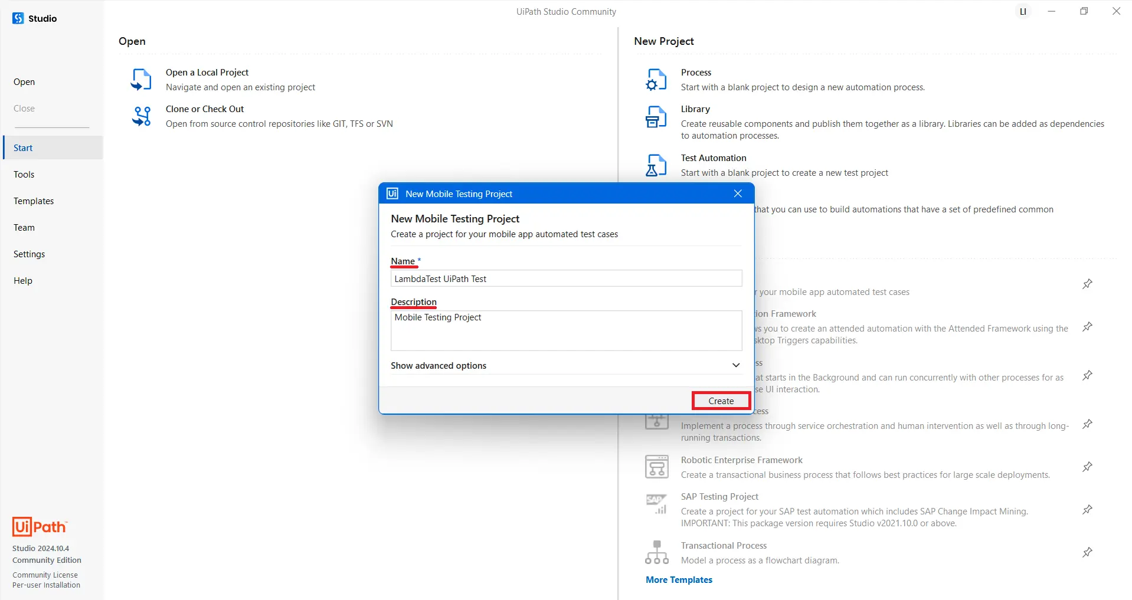Viewport: 1132px width, 600px height.
Task: Pin the Transactional Process template
Action: [x=1087, y=552]
